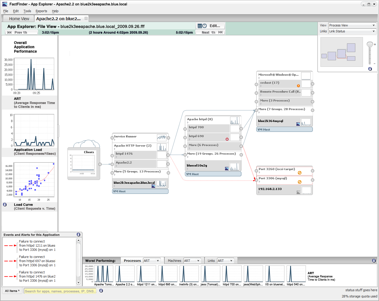The width and height of the screenshot is (379, 301).
Task: Expand the Service Runner node triangle
Action: pyautogui.click(x=115, y=140)
